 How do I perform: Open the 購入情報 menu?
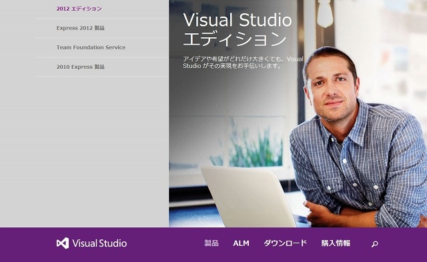pos(336,243)
